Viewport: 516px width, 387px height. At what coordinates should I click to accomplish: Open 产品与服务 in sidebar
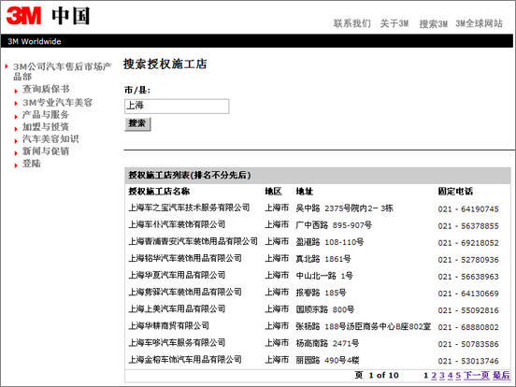click(46, 115)
